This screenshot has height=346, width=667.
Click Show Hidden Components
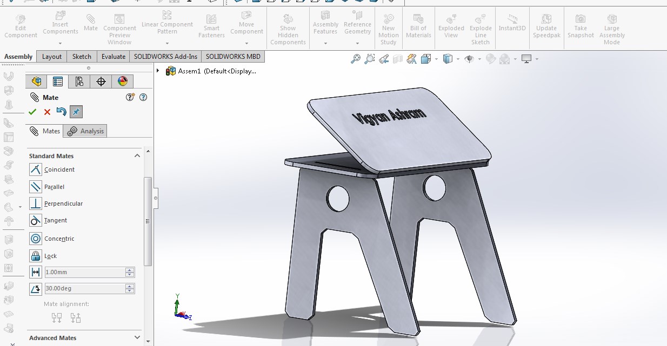click(x=288, y=30)
